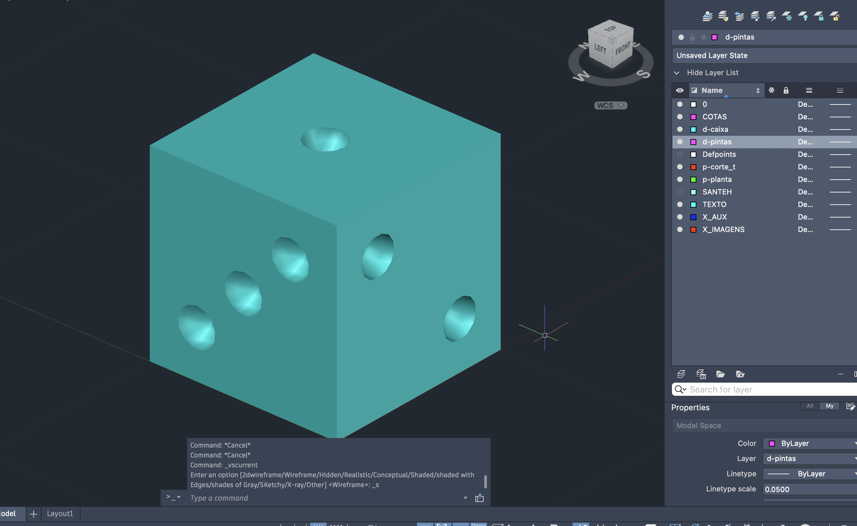Click the Layer Previous icon
857x526 pixels.
point(739,16)
